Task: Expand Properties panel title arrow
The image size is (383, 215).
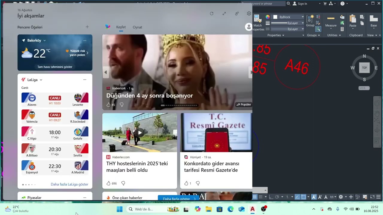Action: click(283, 35)
